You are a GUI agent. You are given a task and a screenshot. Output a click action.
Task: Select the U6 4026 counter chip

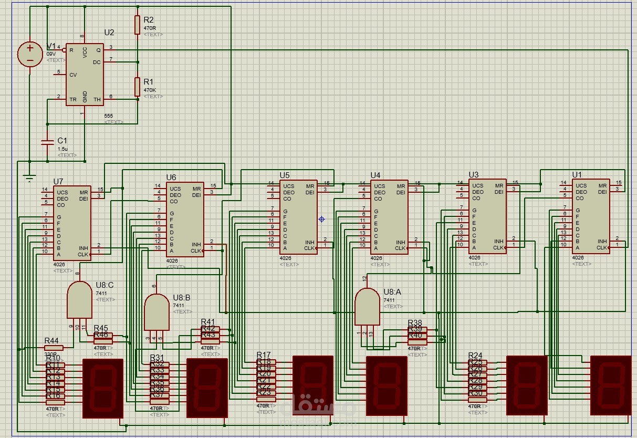coord(185,220)
